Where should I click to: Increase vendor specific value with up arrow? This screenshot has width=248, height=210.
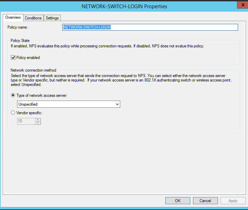point(38,120)
